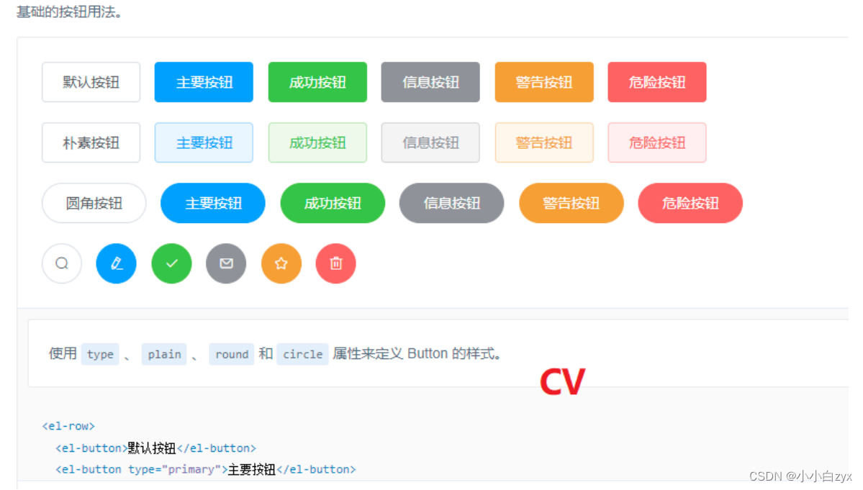Click the search magnifier circle icon
The height and width of the screenshot is (490, 863).
pyautogui.click(x=61, y=263)
